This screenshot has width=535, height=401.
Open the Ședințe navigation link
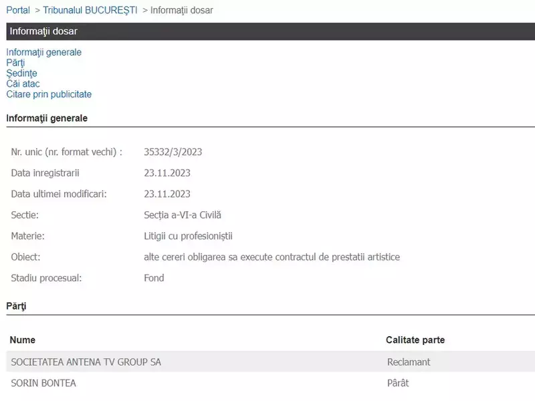coord(21,74)
